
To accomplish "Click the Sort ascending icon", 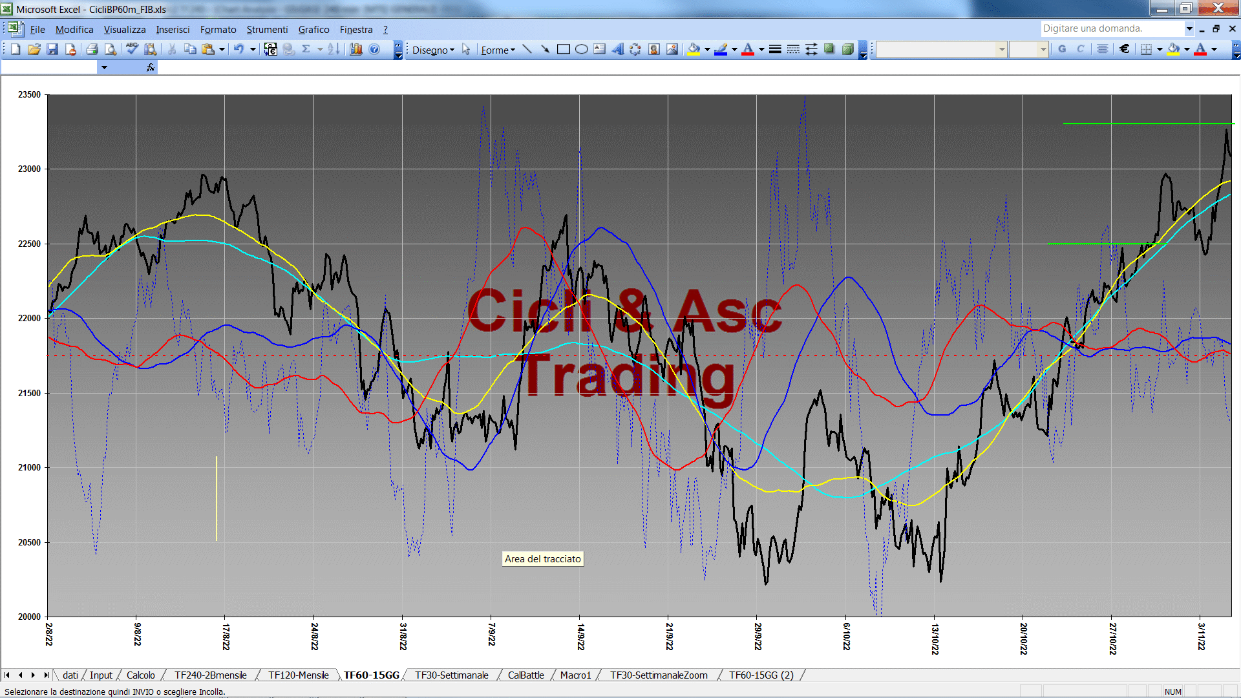I will click(334, 49).
